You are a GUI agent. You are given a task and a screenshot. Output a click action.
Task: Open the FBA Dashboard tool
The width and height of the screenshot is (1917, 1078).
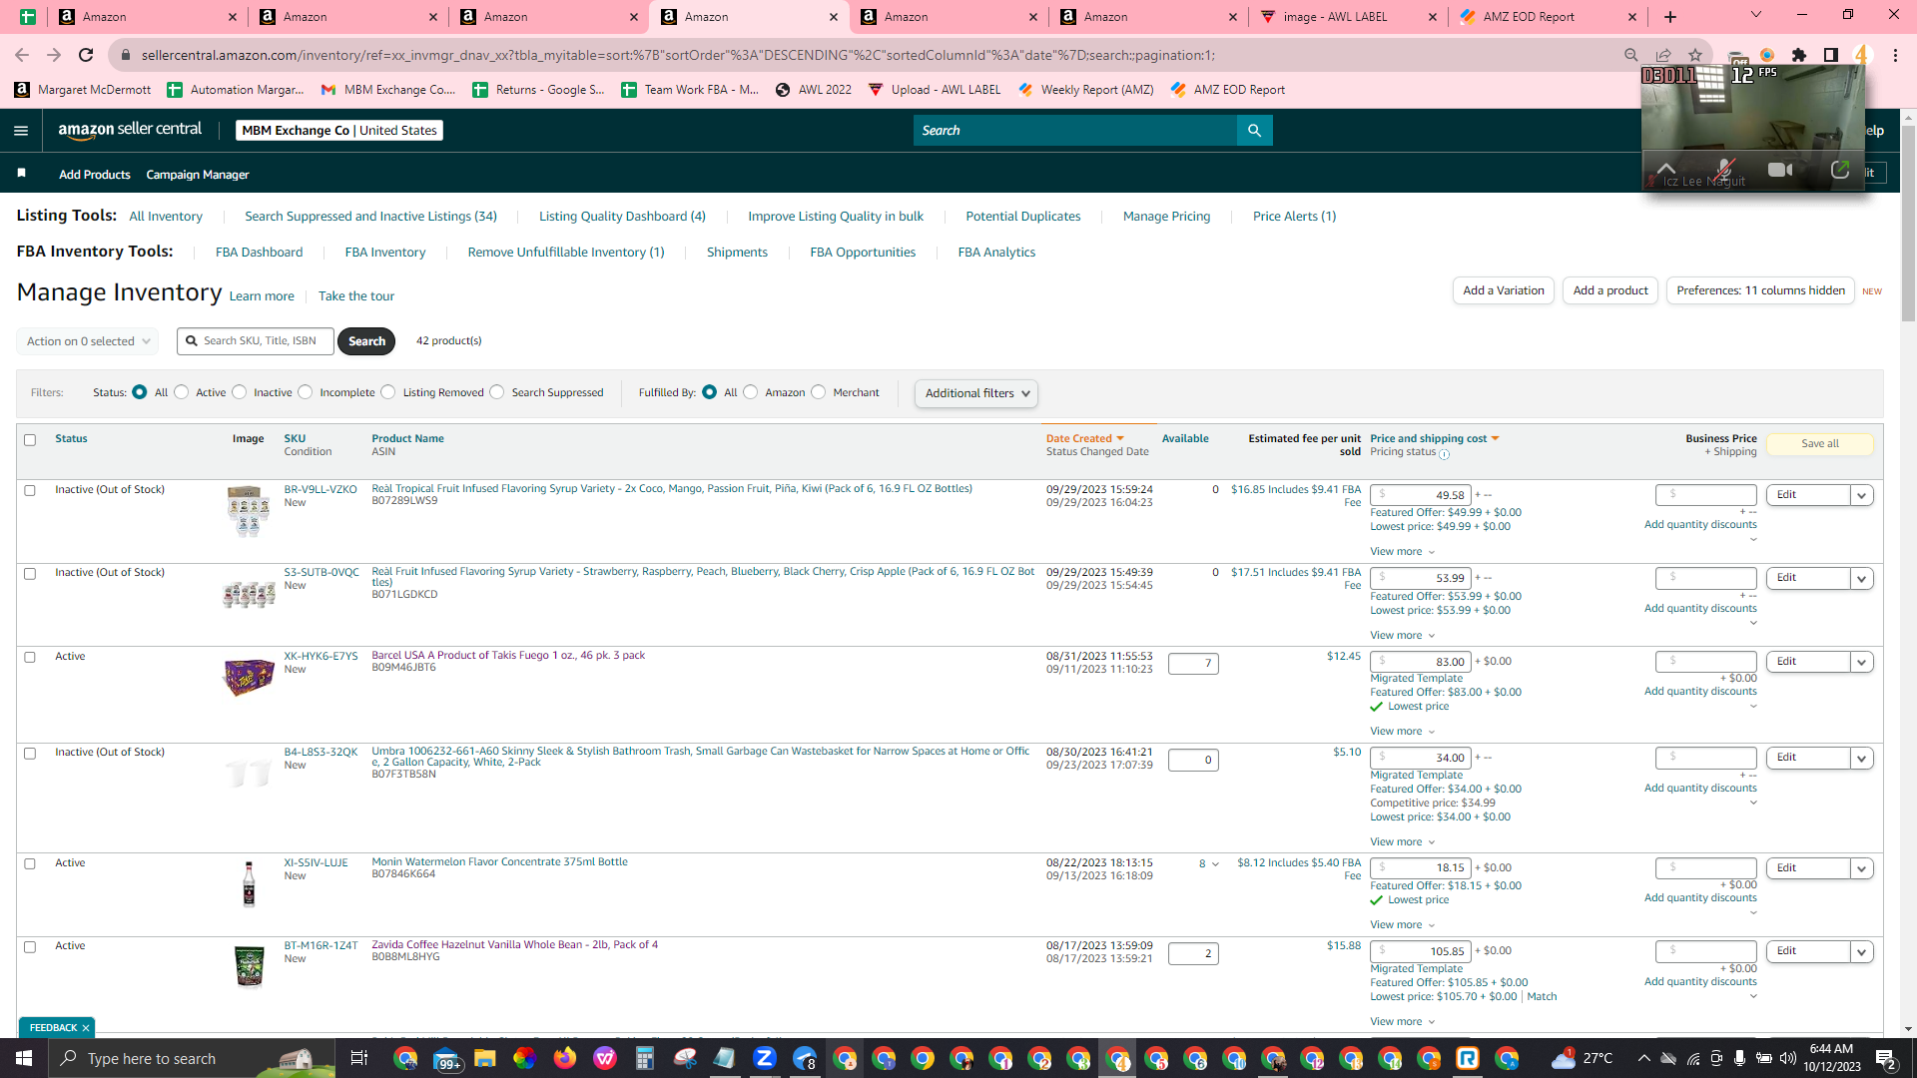click(259, 253)
